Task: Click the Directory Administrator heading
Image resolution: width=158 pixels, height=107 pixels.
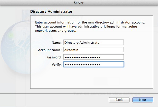Action: 51,12
